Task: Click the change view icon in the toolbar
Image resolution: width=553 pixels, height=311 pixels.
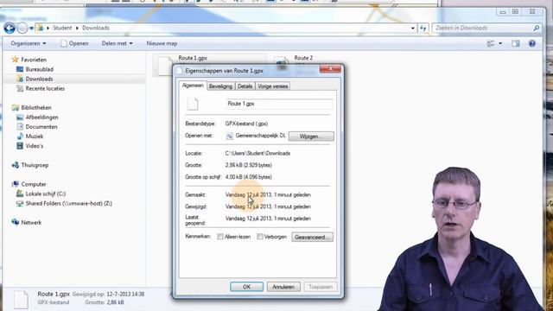Action: click(491, 44)
